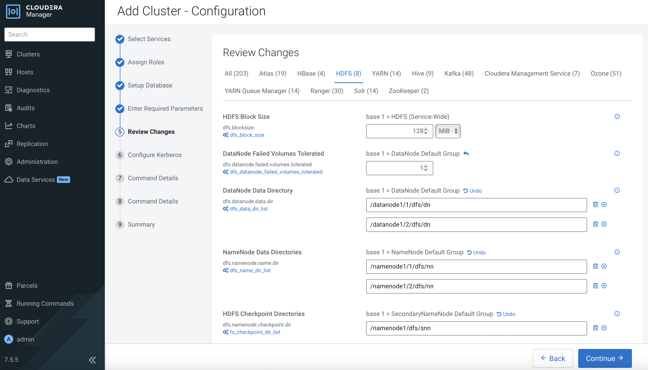The width and height of the screenshot is (648, 370).
Task: Switch to the Ranger (30) tab
Action: (x=327, y=91)
